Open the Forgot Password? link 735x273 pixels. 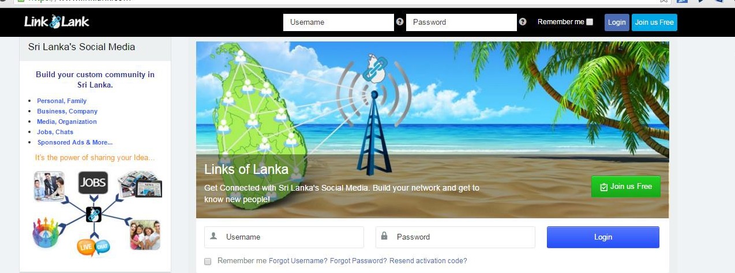coord(358,261)
